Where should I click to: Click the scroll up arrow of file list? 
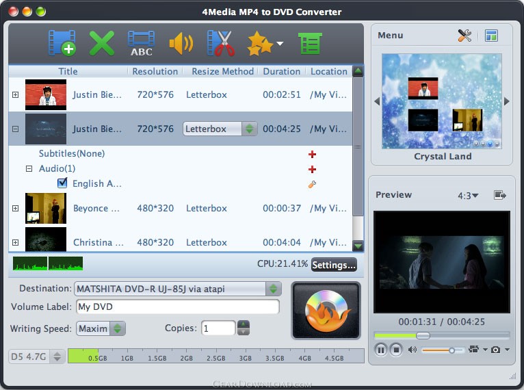(358, 71)
